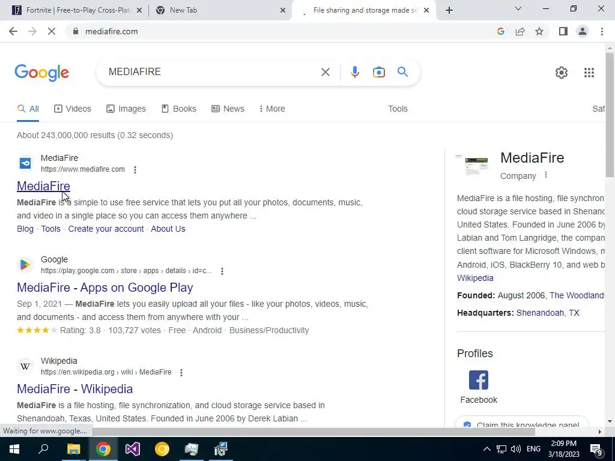615x461 pixels.
Task: Click the vertical page scrollbar thumb
Action: point(610,113)
